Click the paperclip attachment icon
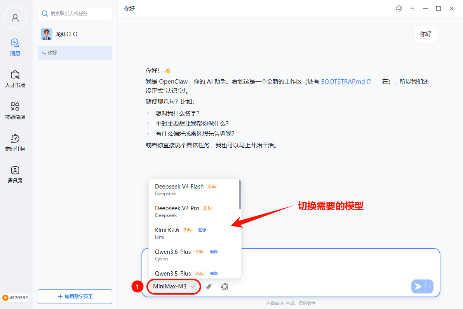The image size is (463, 309). pyautogui.click(x=209, y=286)
